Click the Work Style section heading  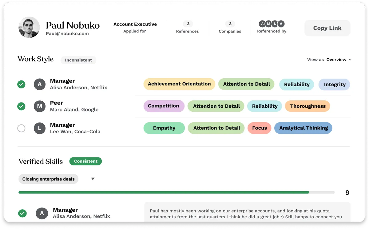(x=36, y=59)
